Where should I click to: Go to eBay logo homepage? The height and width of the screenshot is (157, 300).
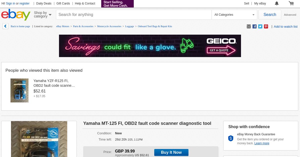coord(16,15)
